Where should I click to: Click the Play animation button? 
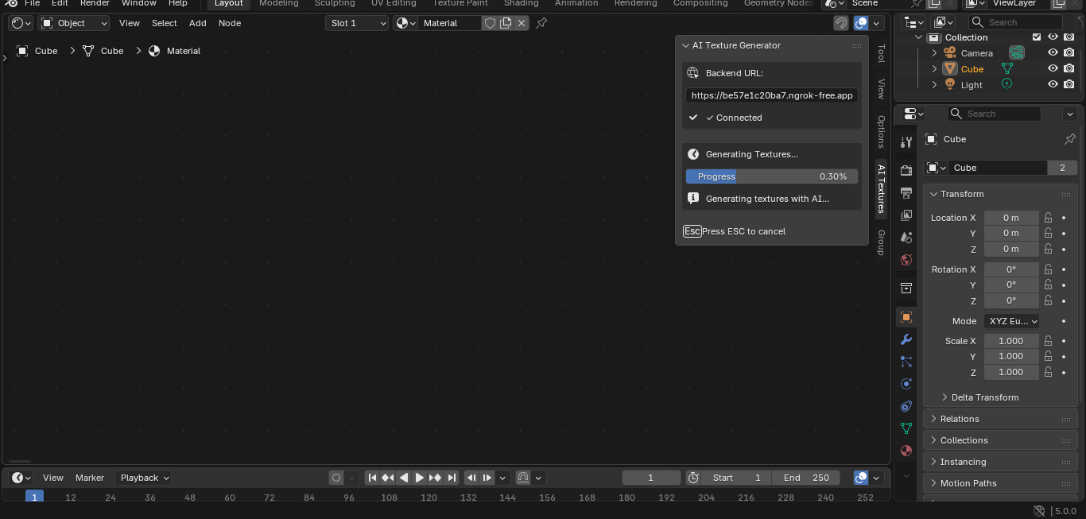point(419,478)
